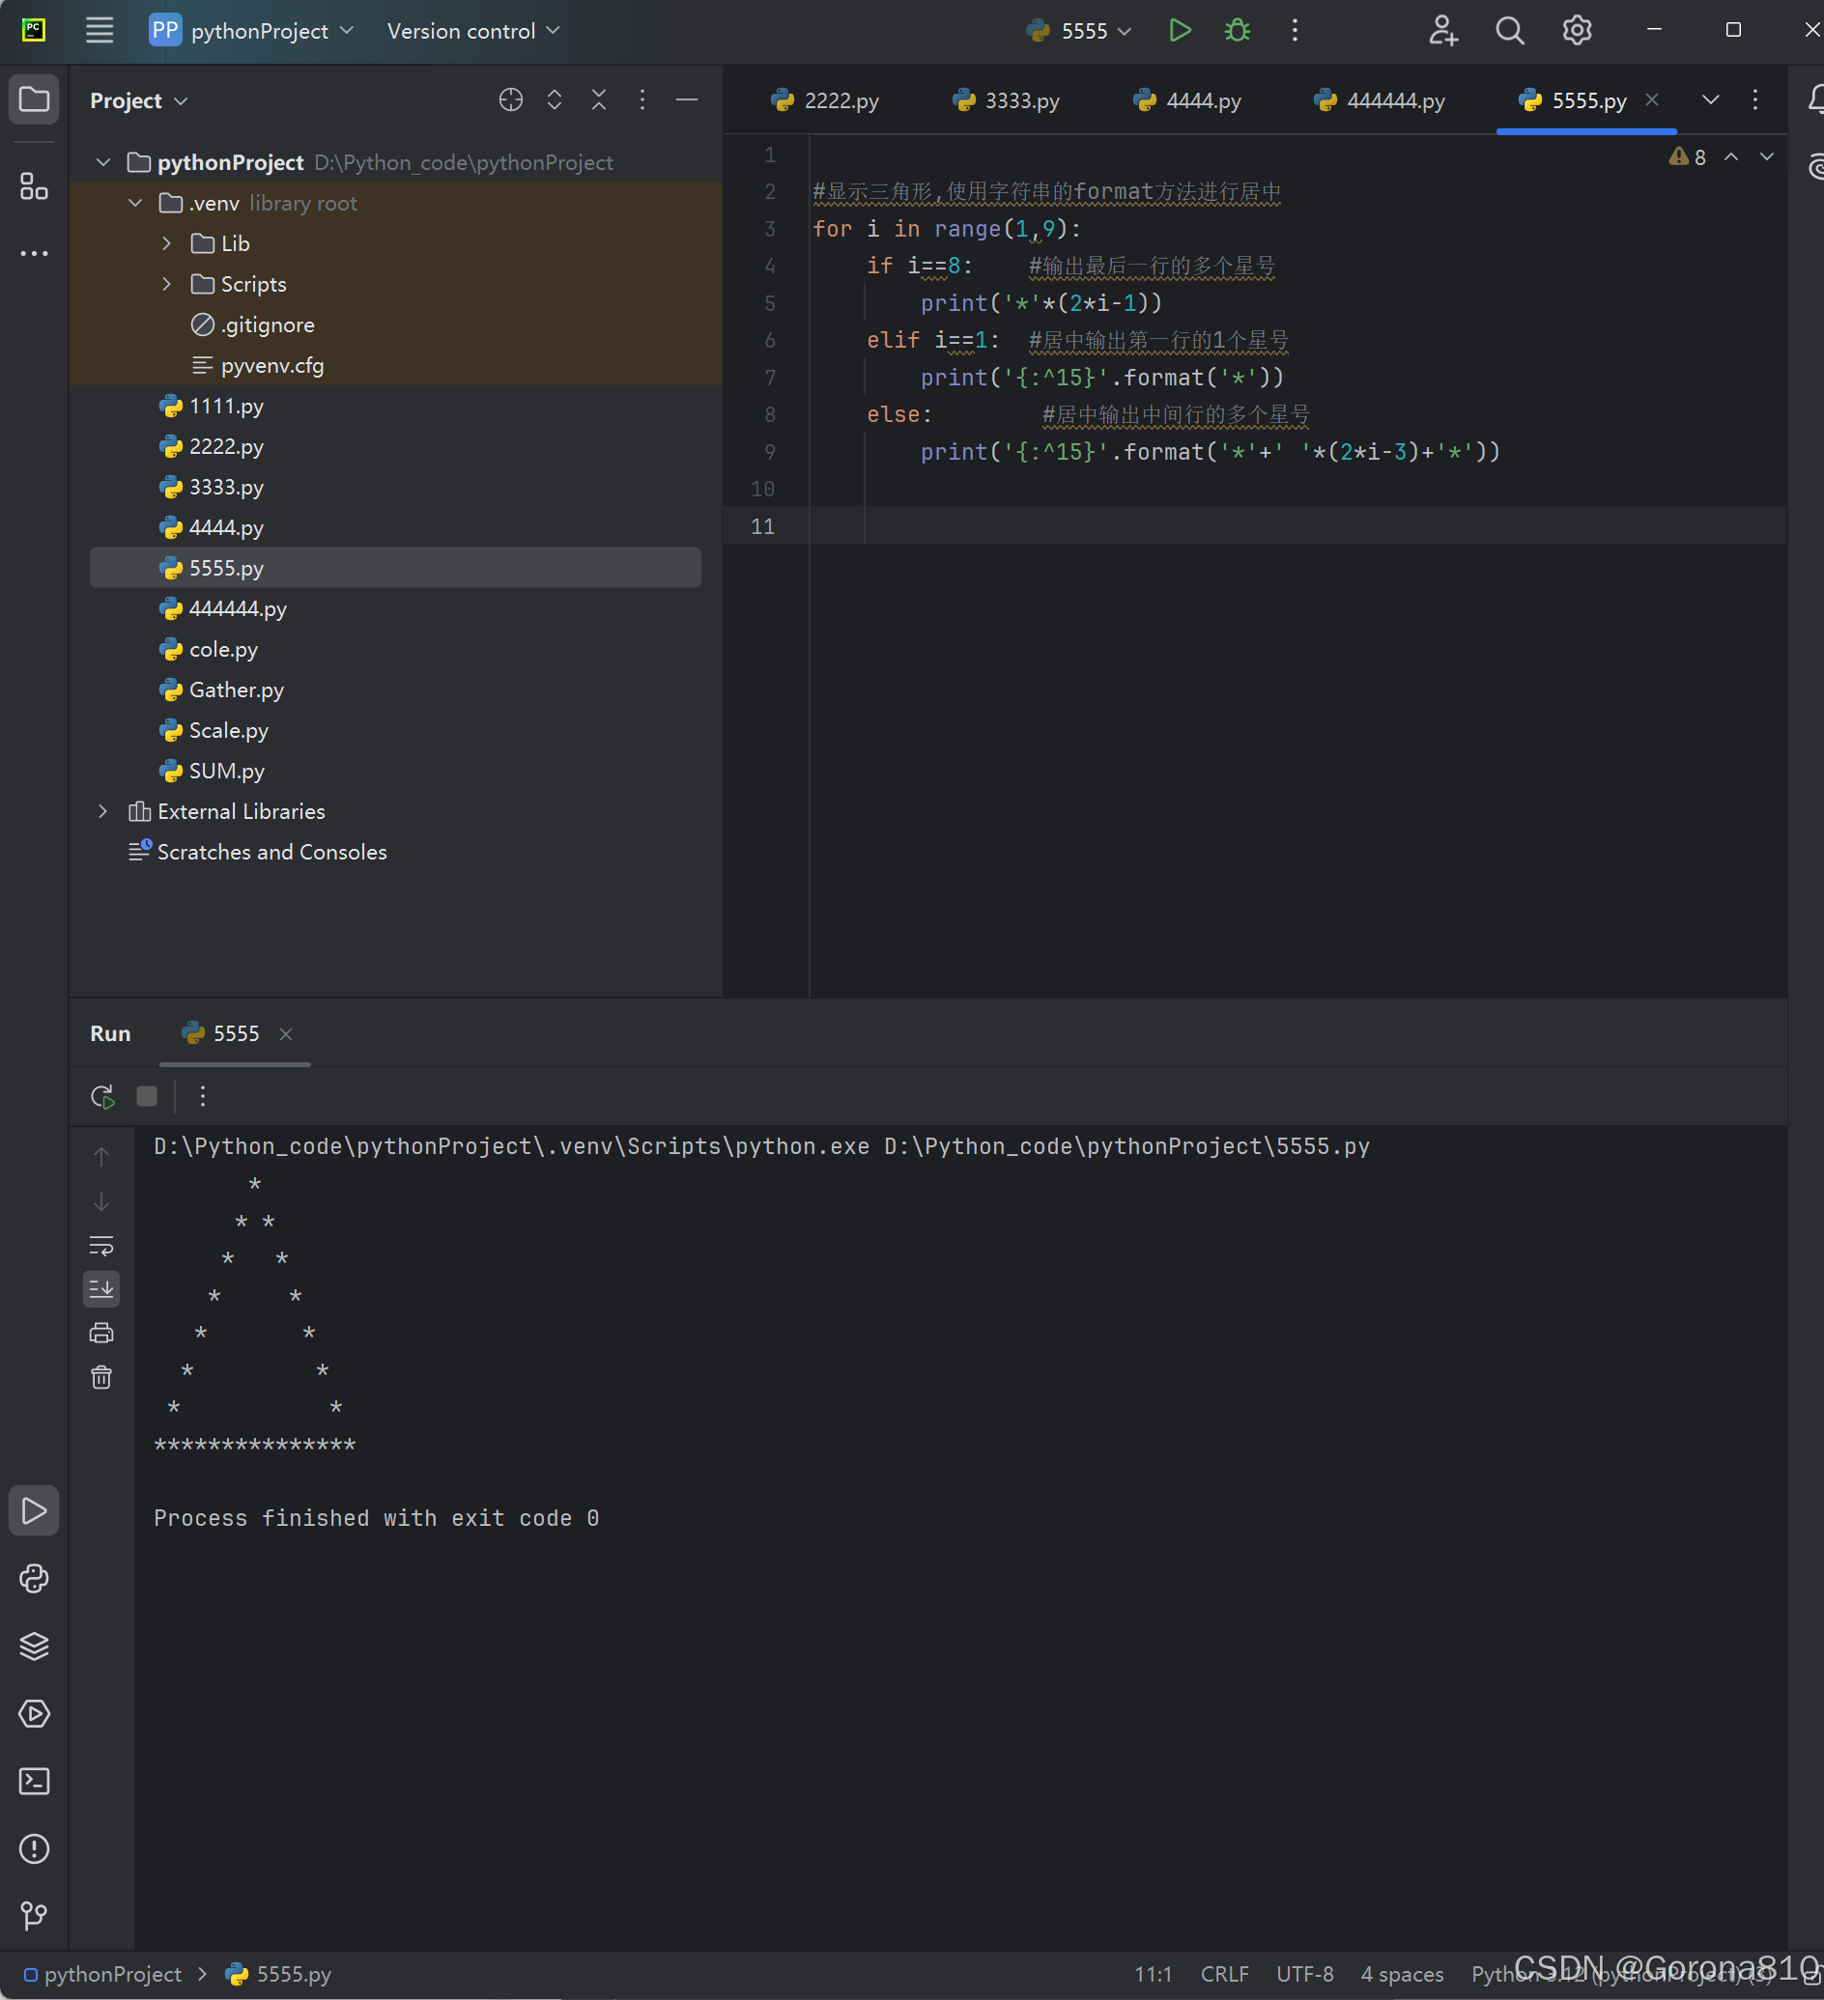Collapse the pythonProject root folder
The image size is (1824, 2000).
click(103, 161)
